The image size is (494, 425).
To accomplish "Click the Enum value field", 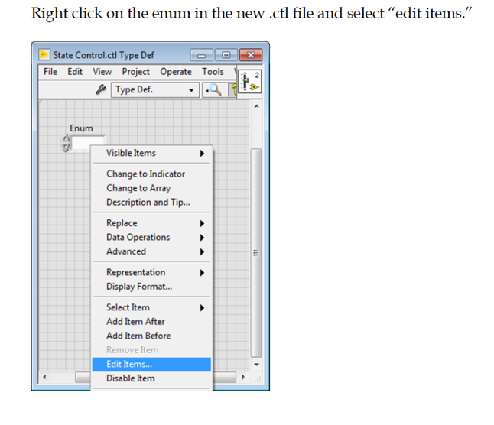I will coord(88,142).
